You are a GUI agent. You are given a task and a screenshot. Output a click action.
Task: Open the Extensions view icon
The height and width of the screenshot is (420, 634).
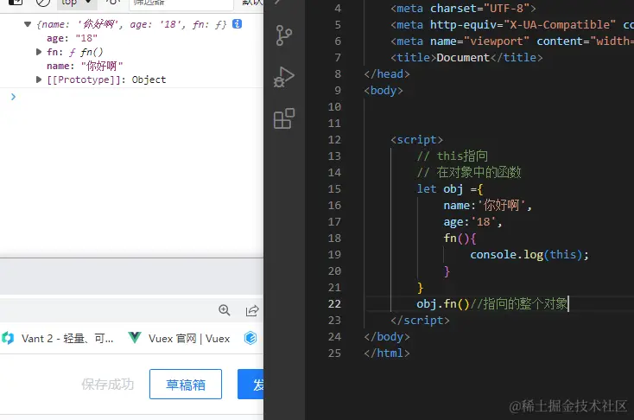pyautogui.click(x=284, y=118)
